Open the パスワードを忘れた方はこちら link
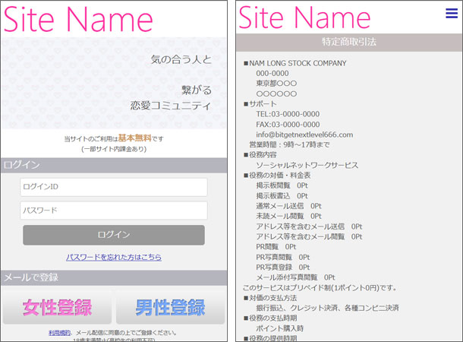463x342 pixels. 114,258
